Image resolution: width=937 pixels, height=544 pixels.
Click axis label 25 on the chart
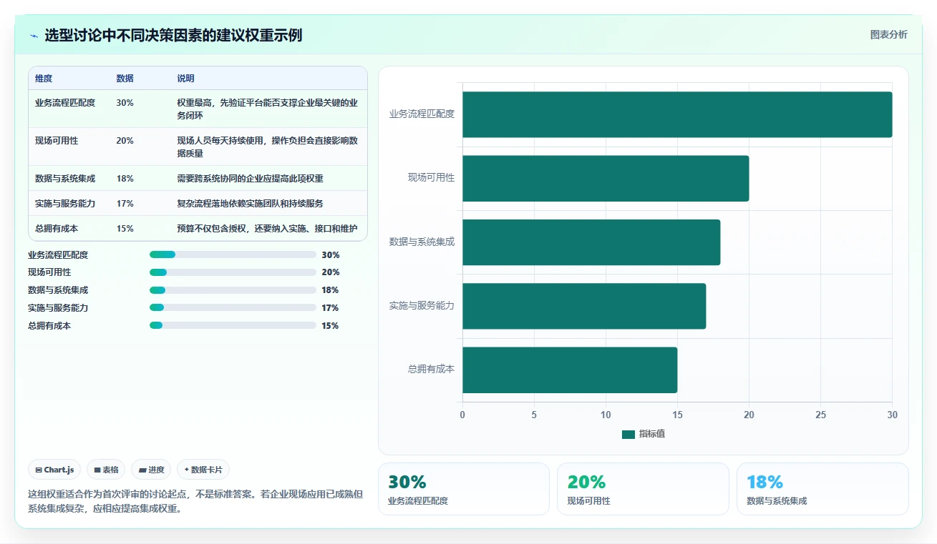tap(820, 415)
